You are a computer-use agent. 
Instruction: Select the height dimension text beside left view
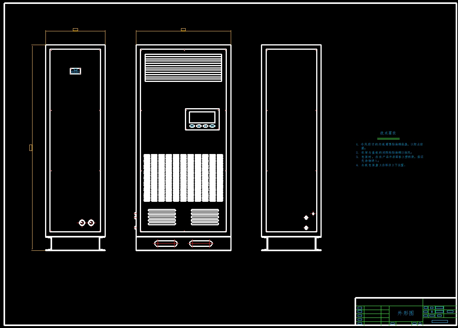(31, 148)
